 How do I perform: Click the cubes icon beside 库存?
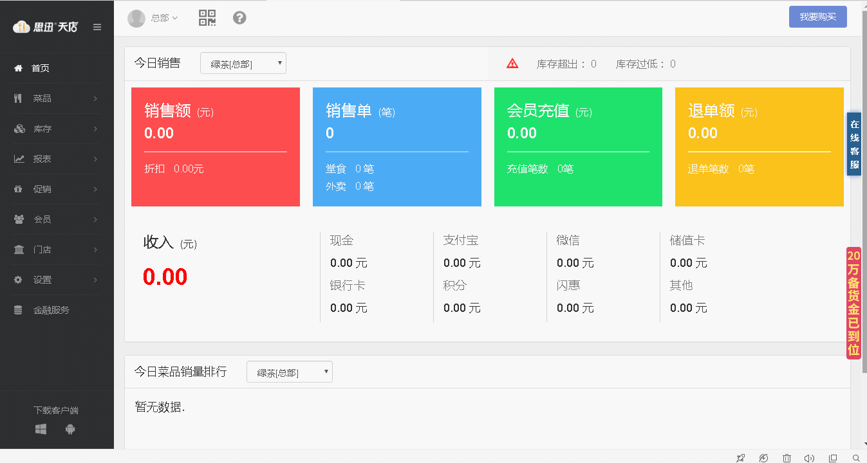[19, 129]
